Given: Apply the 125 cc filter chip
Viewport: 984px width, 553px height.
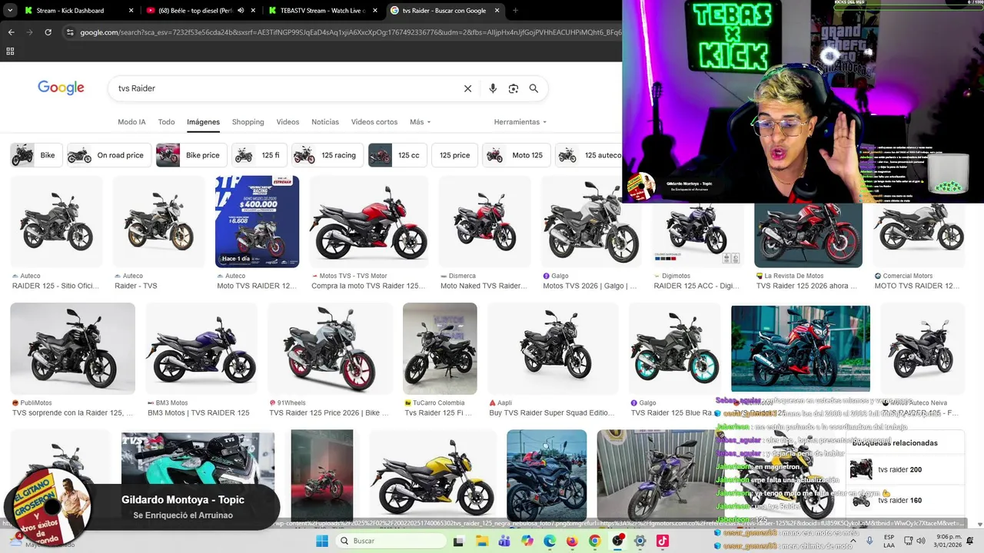Looking at the screenshot, I should (x=397, y=155).
